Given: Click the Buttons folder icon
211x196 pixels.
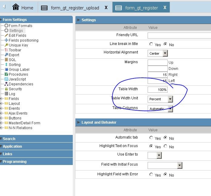Looking at the screenshot, I should coord(6,118).
